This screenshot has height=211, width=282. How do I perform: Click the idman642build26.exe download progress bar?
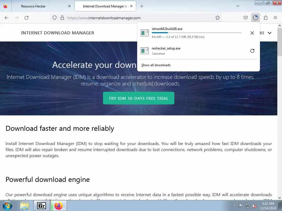[x=197, y=33]
